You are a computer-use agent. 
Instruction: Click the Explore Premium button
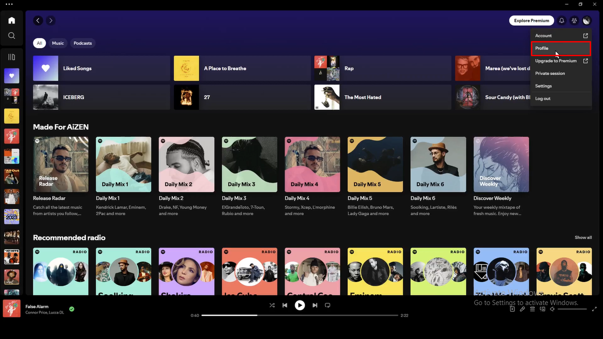point(531,20)
